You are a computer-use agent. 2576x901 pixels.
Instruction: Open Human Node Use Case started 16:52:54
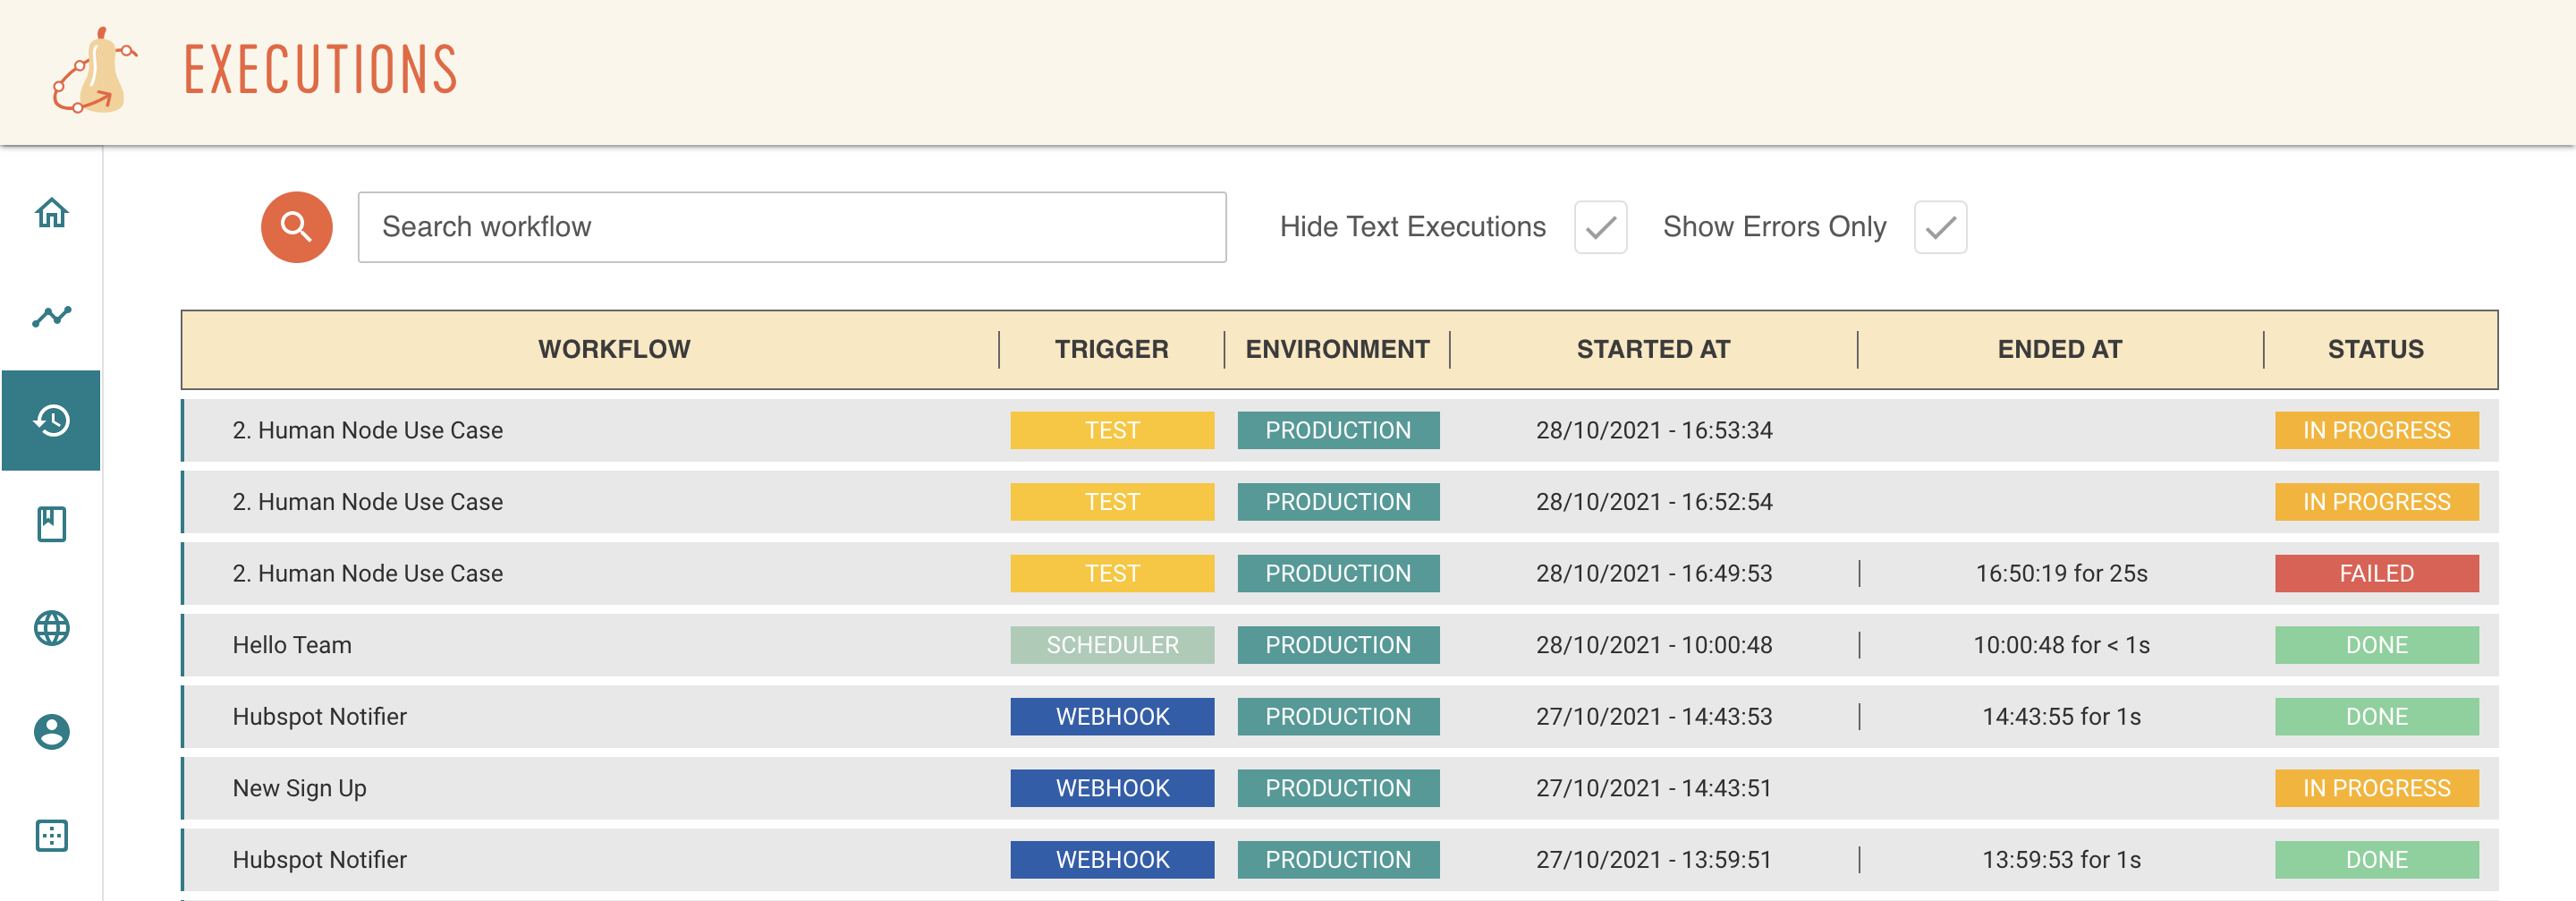click(x=1340, y=502)
